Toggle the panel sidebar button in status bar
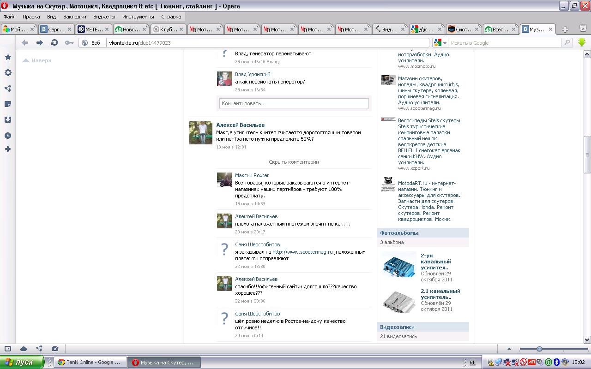591x369 pixels. 8,349
